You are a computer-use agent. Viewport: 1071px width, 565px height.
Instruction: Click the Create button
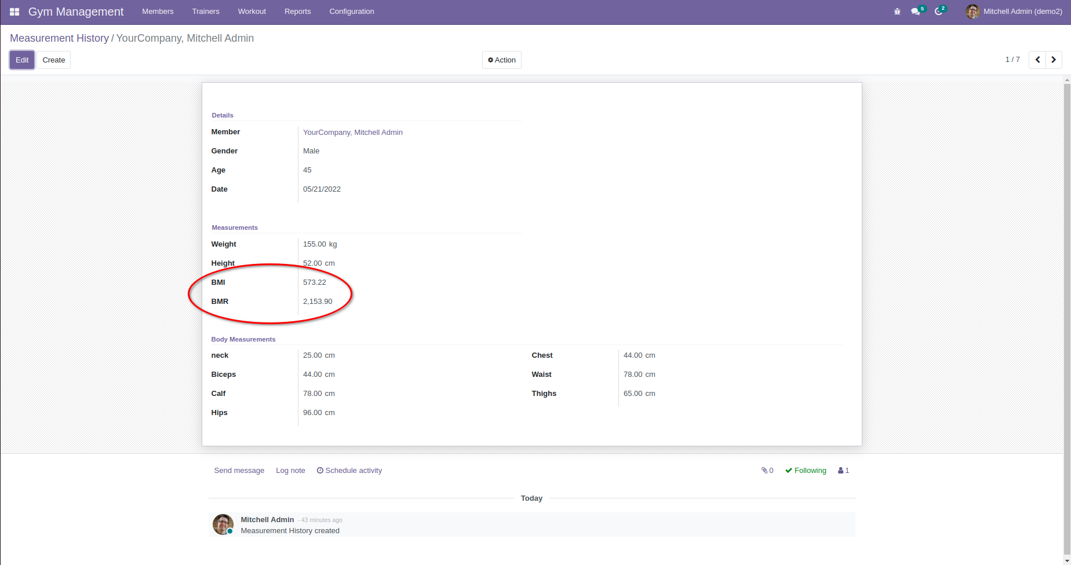pos(54,60)
